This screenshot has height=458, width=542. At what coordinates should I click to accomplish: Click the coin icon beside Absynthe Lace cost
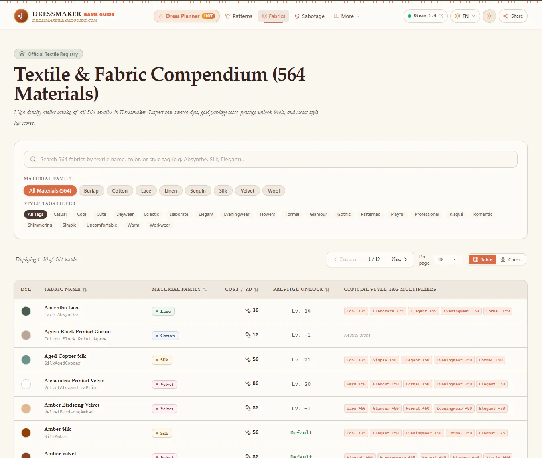[x=248, y=310]
